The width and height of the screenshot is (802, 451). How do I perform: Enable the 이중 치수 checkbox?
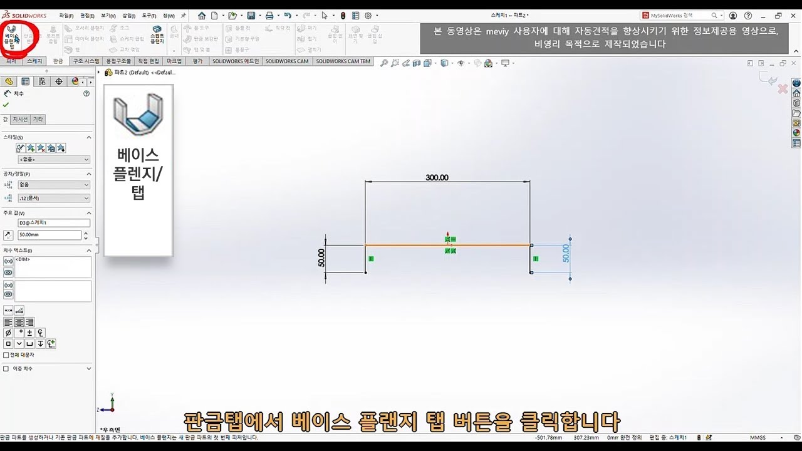[x=6, y=368]
